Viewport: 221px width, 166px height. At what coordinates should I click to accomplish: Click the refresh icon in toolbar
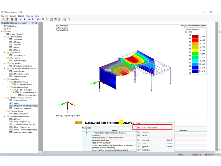tap(69, 19)
